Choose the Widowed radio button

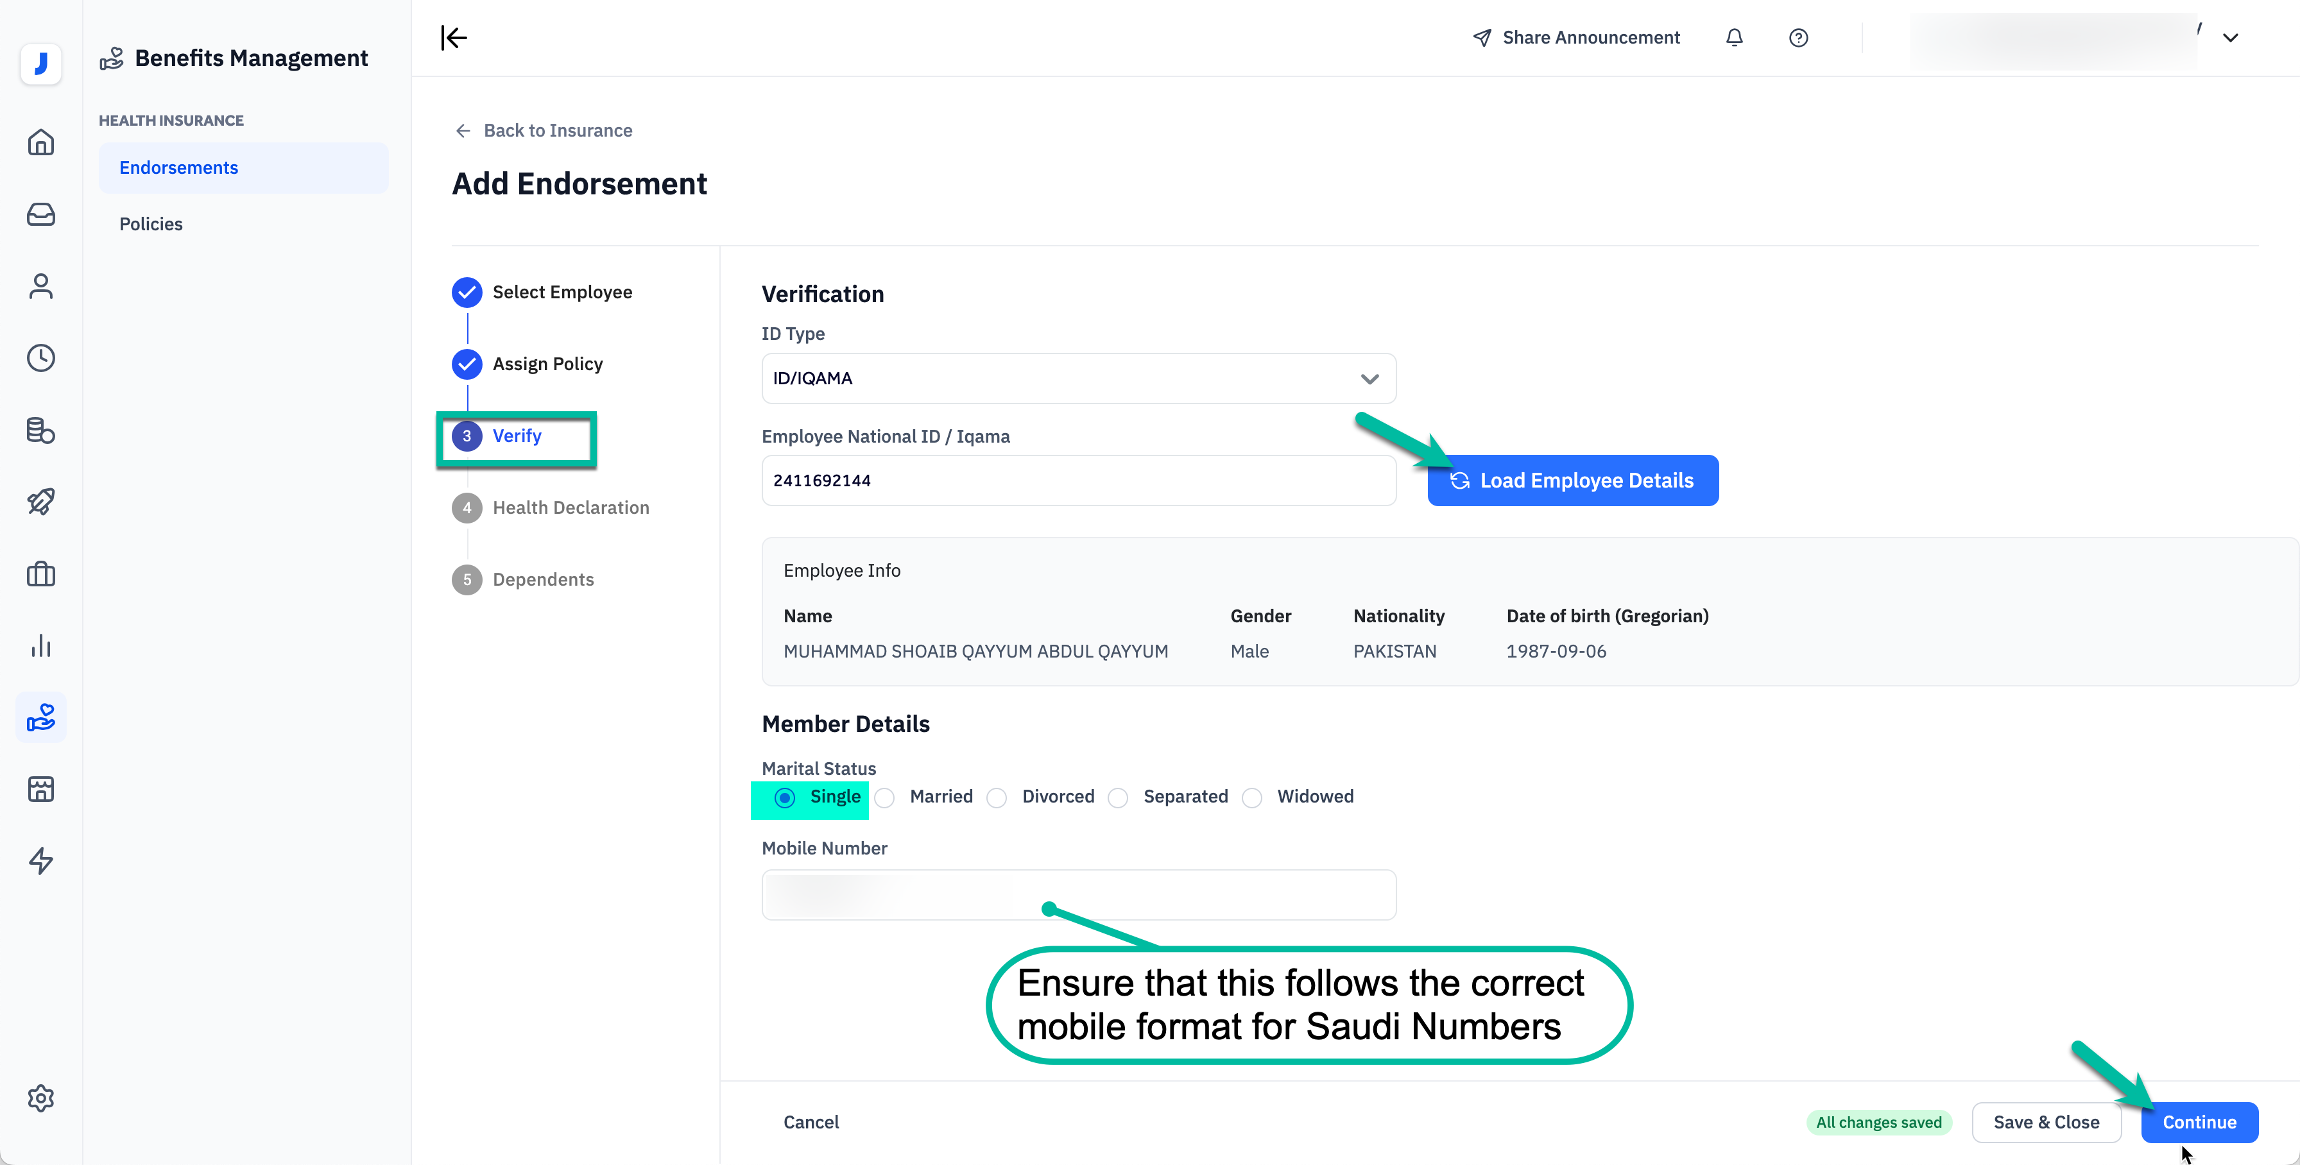point(1253,797)
